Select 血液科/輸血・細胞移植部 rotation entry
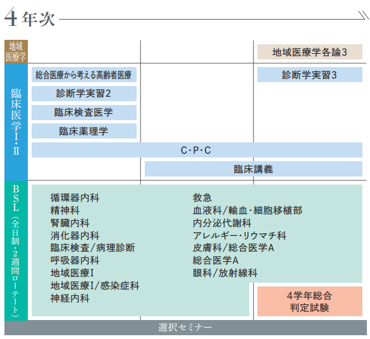Image resolution: width=370 pixels, height=339 pixels. [x=247, y=211]
